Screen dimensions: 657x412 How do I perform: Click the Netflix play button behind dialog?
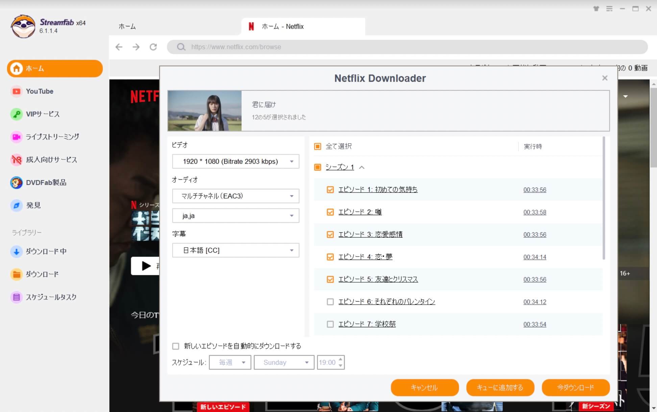(x=145, y=266)
